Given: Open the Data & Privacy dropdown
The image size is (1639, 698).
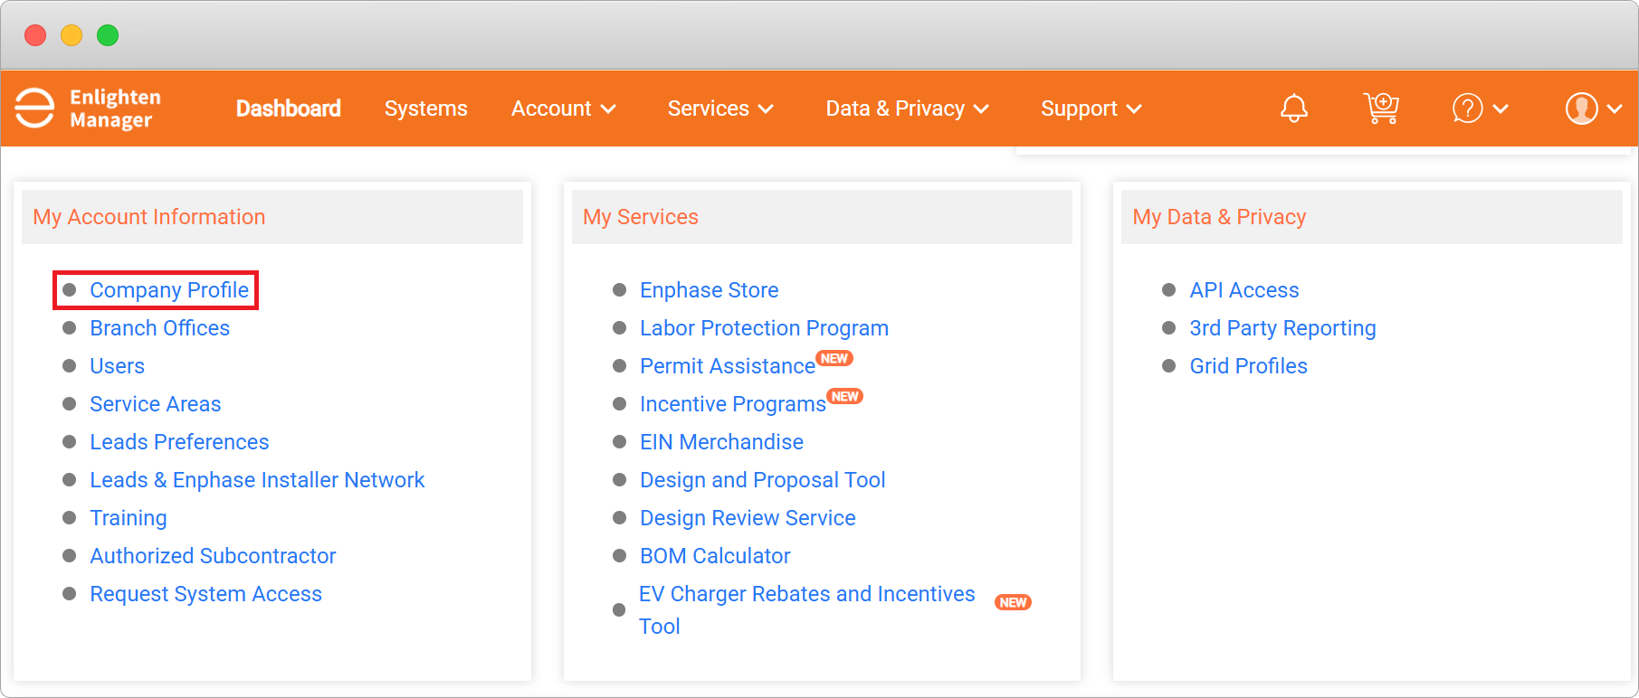Looking at the screenshot, I should click(907, 108).
